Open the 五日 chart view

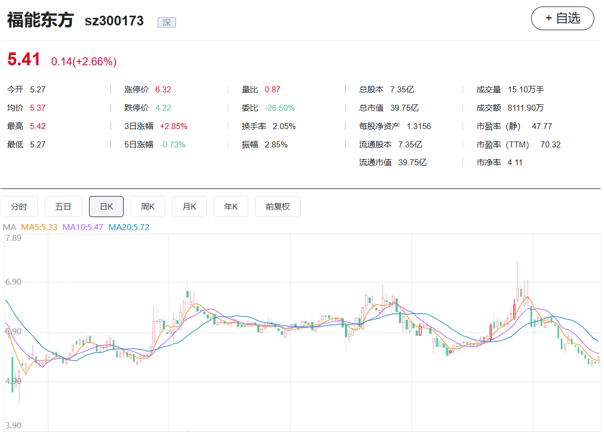coord(63,206)
